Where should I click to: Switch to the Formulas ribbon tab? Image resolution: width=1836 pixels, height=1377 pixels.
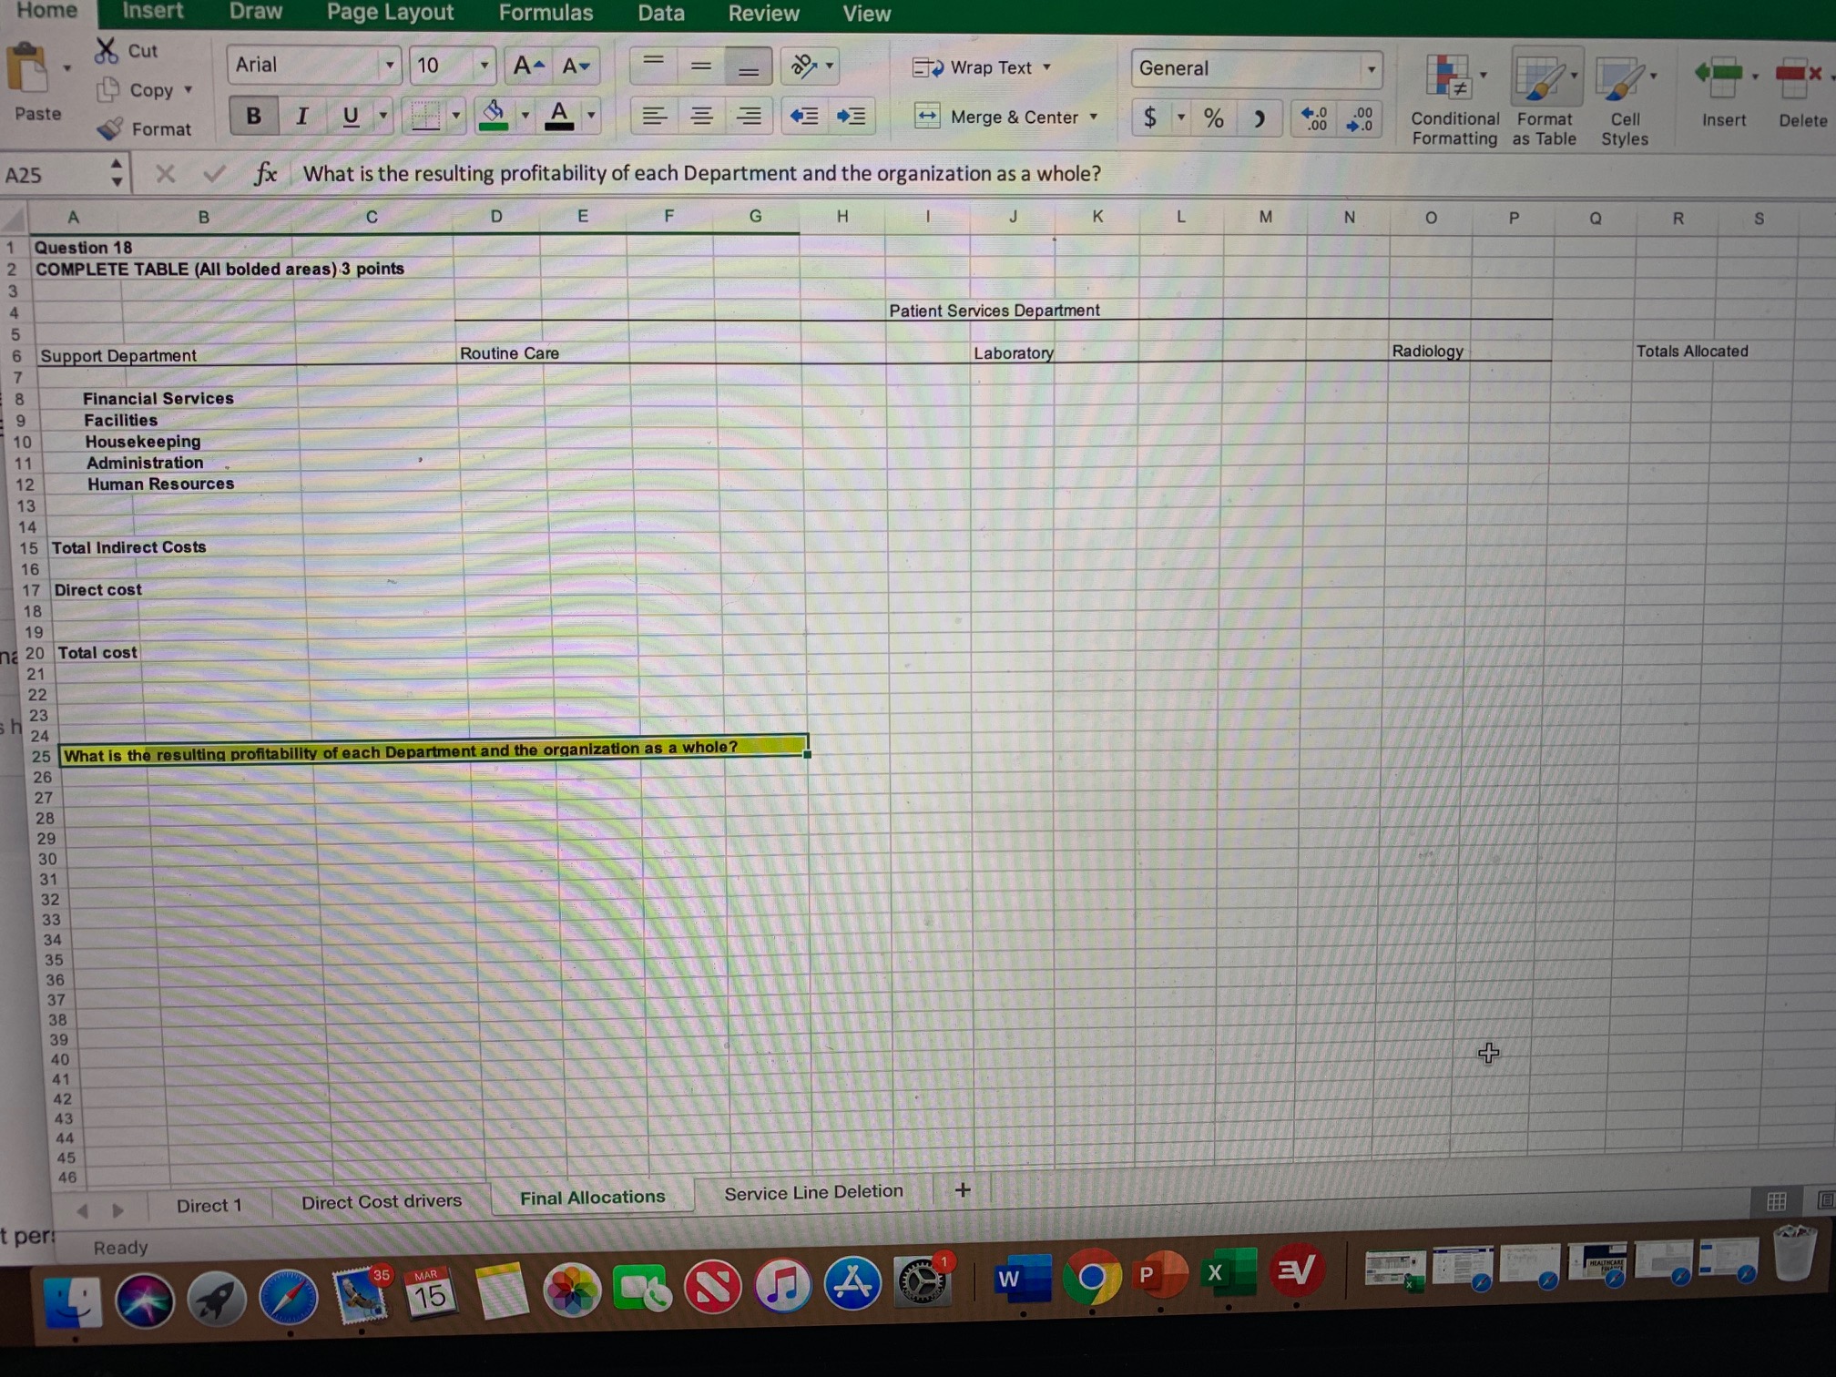point(546,14)
